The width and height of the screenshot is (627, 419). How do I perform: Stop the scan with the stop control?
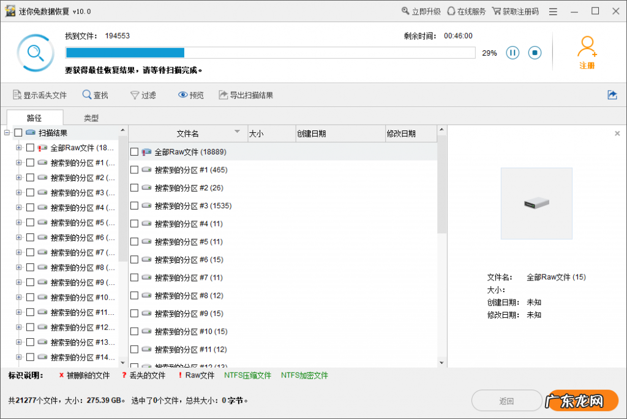tap(534, 53)
